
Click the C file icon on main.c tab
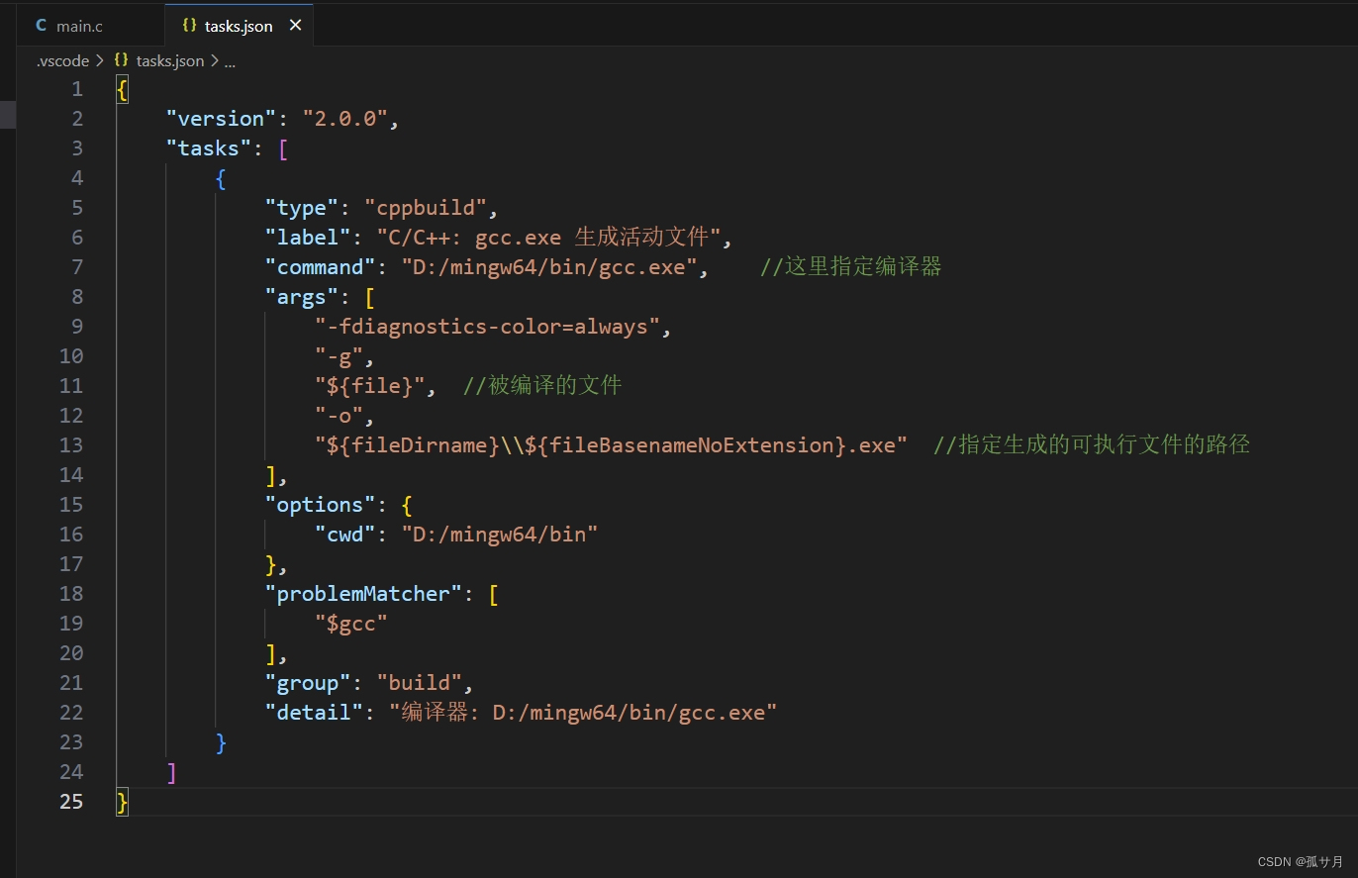point(41,26)
